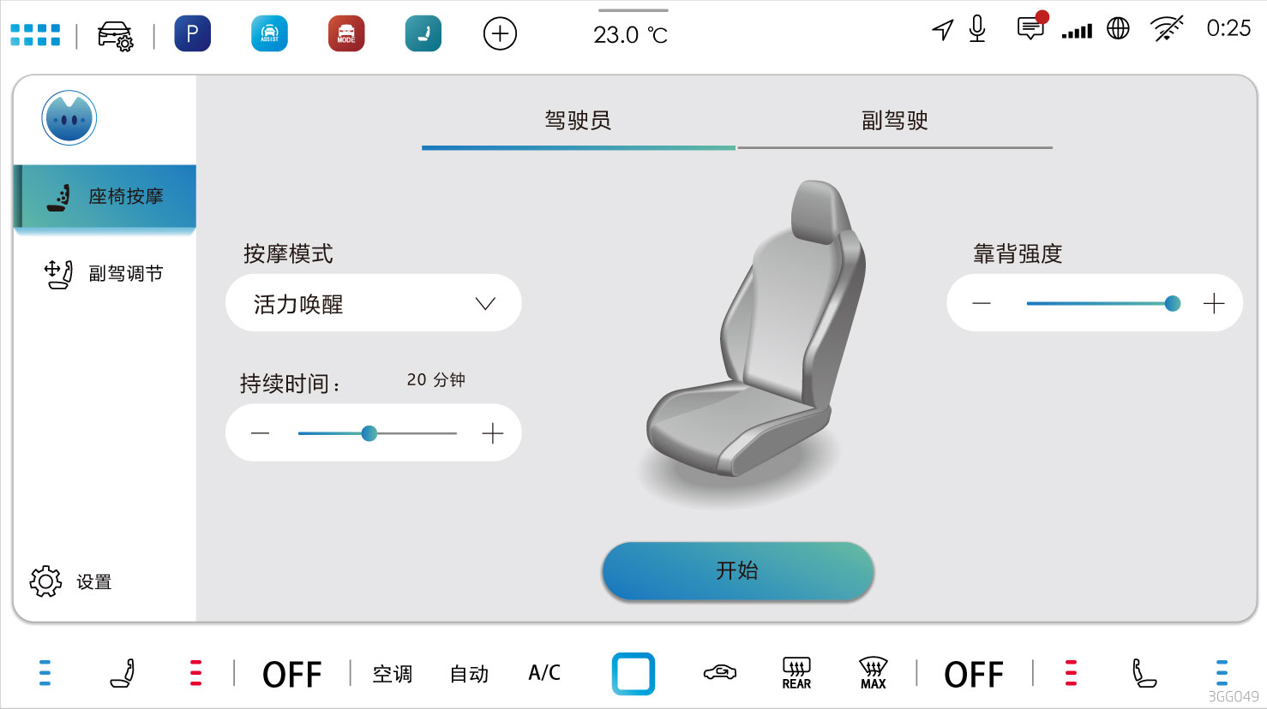
Task: Open vehicle settings car-gear icon
Action: point(115,36)
